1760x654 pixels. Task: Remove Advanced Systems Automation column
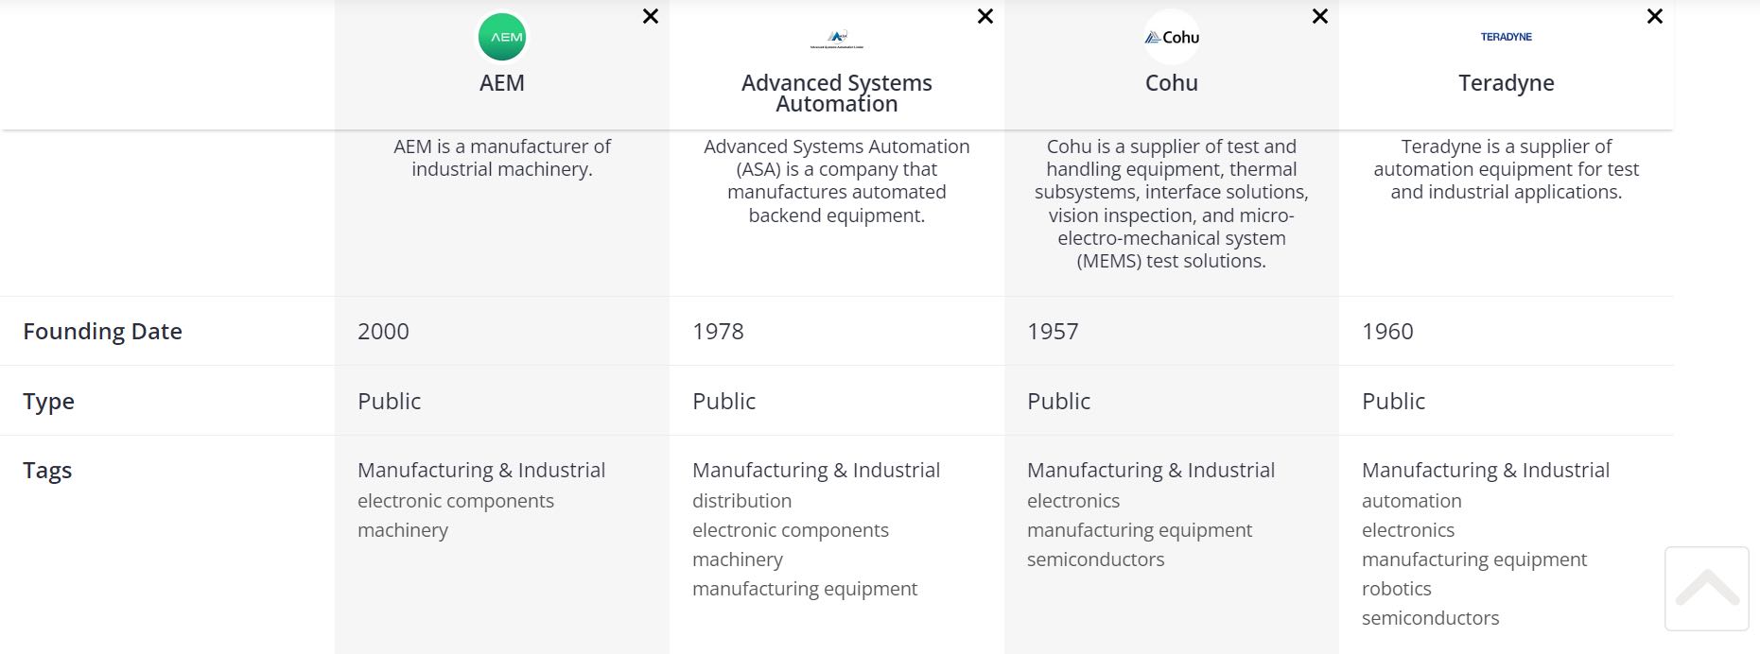pos(985,16)
